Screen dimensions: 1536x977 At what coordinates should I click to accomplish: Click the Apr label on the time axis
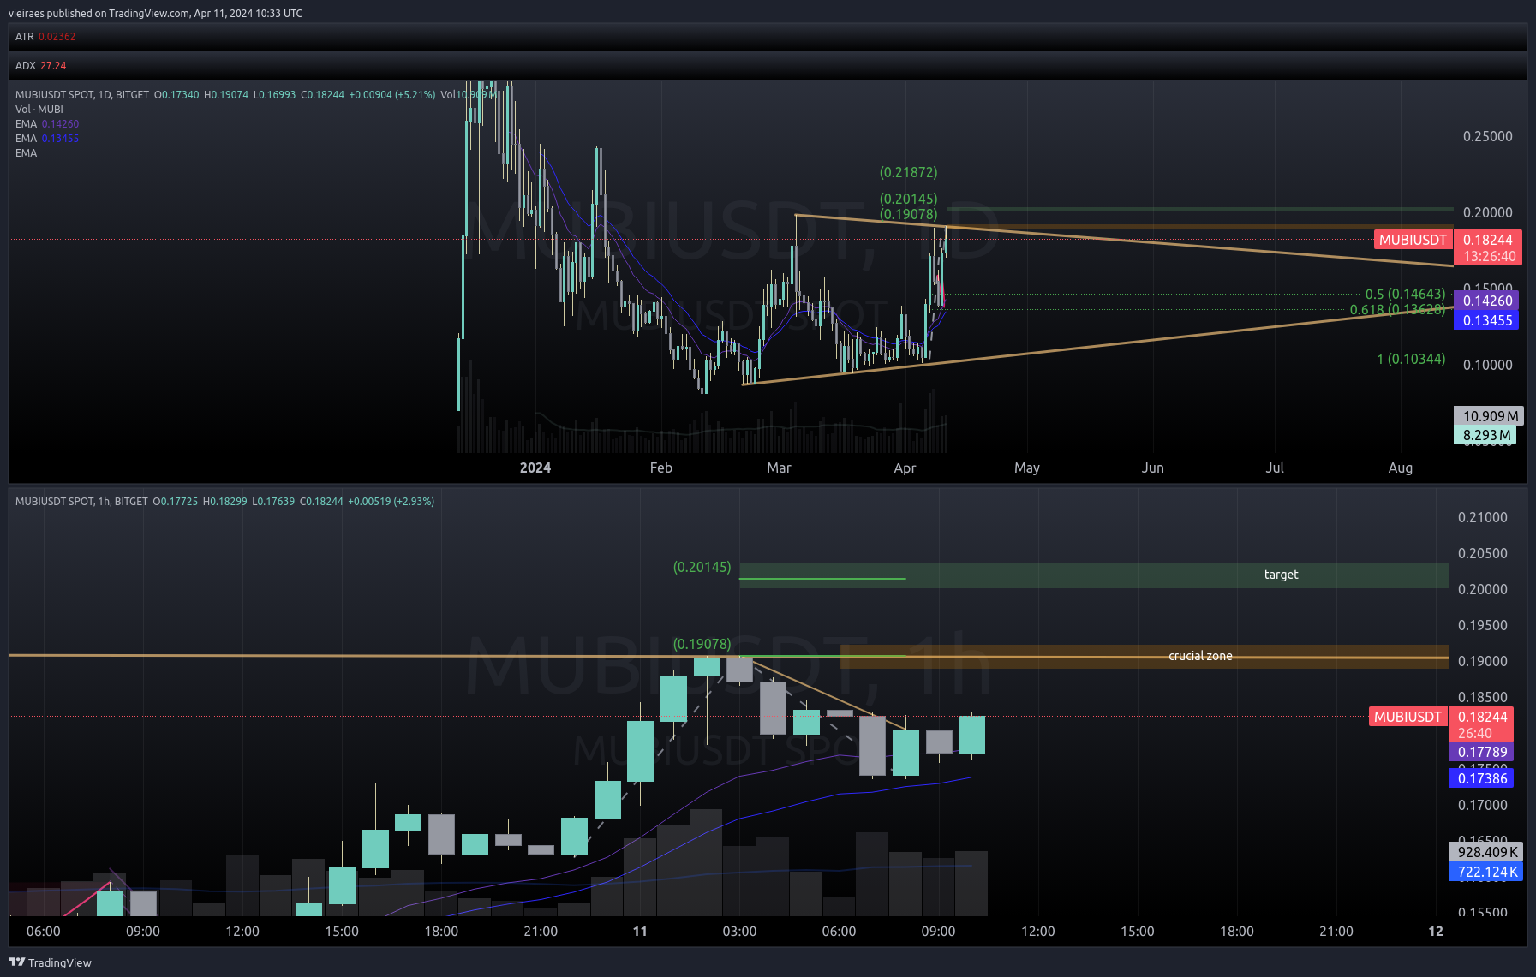905,468
